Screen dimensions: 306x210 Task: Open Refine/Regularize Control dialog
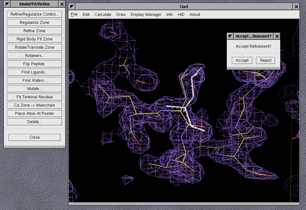[x=34, y=14]
